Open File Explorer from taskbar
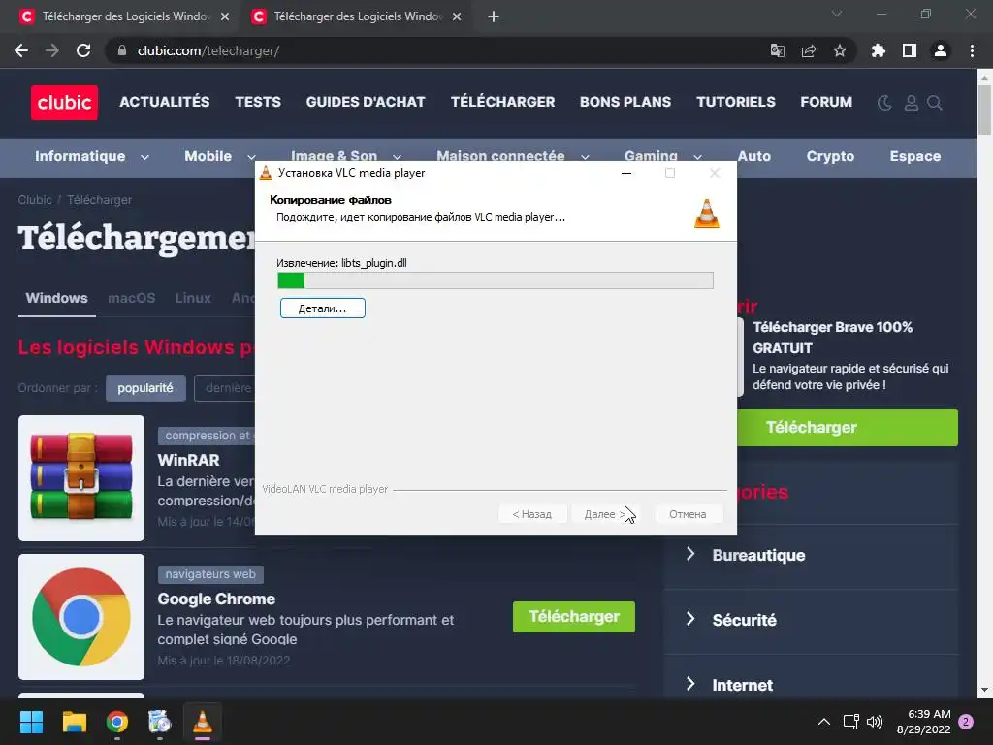The image size is (993, 745). click(74, 722)
